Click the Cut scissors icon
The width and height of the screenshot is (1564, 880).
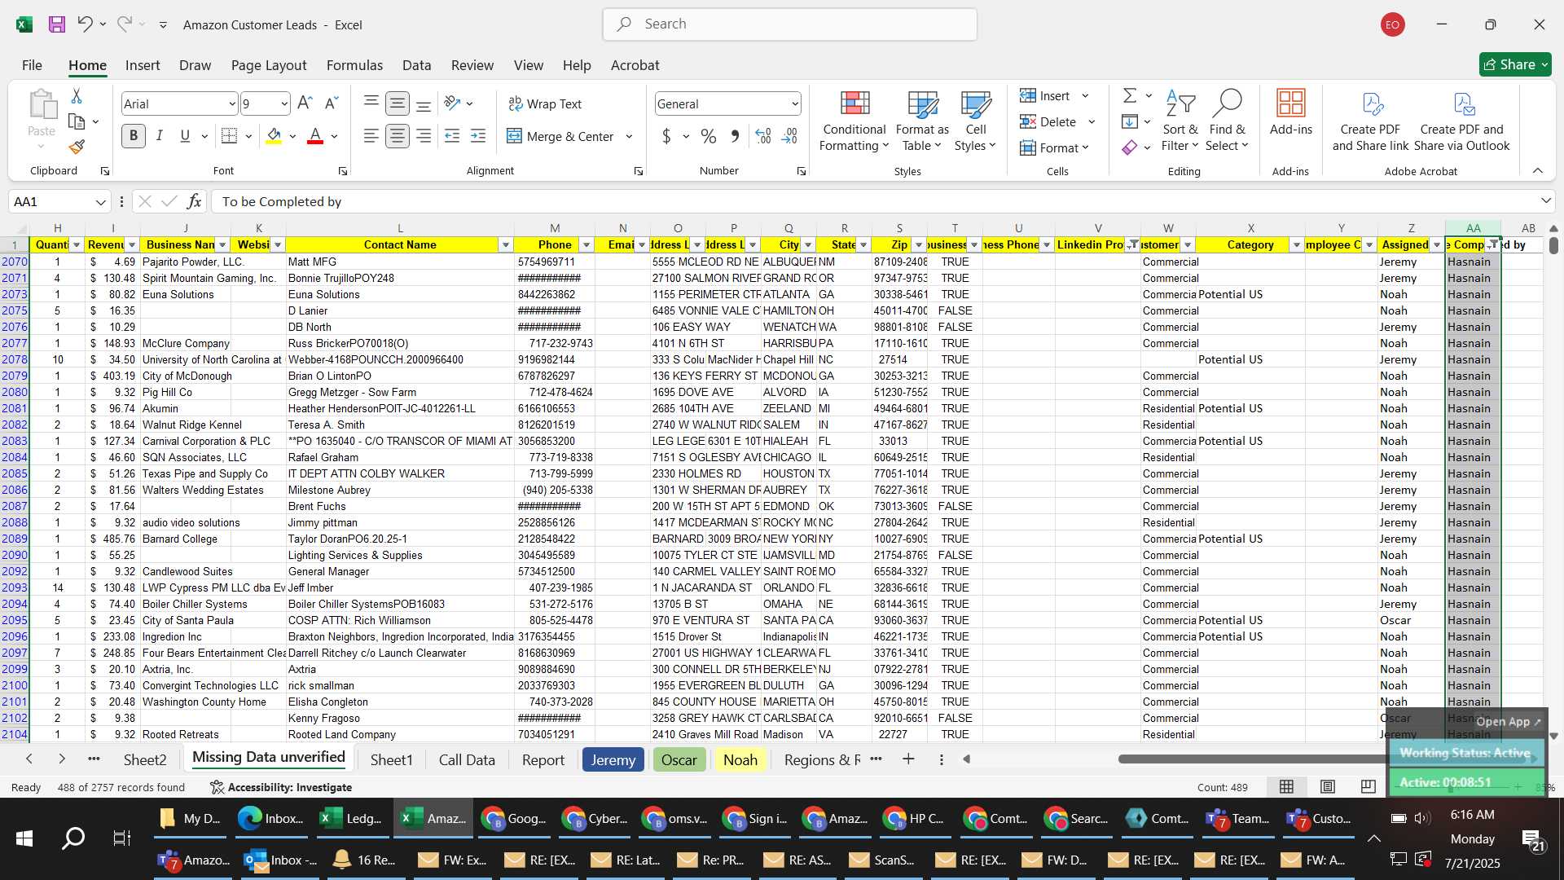77,96
